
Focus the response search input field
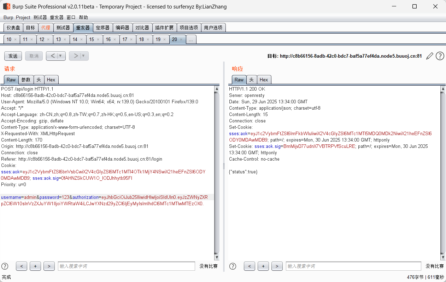(353, 266)
